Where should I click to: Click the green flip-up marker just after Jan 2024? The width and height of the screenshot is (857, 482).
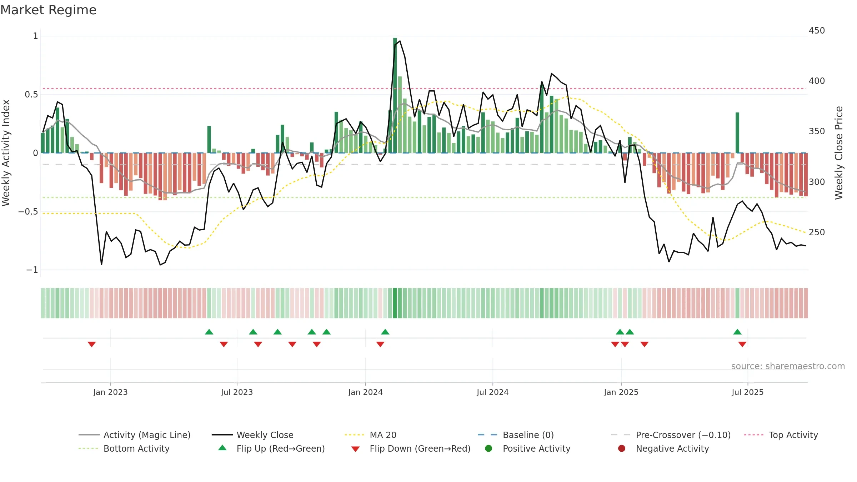coord(385,332)
